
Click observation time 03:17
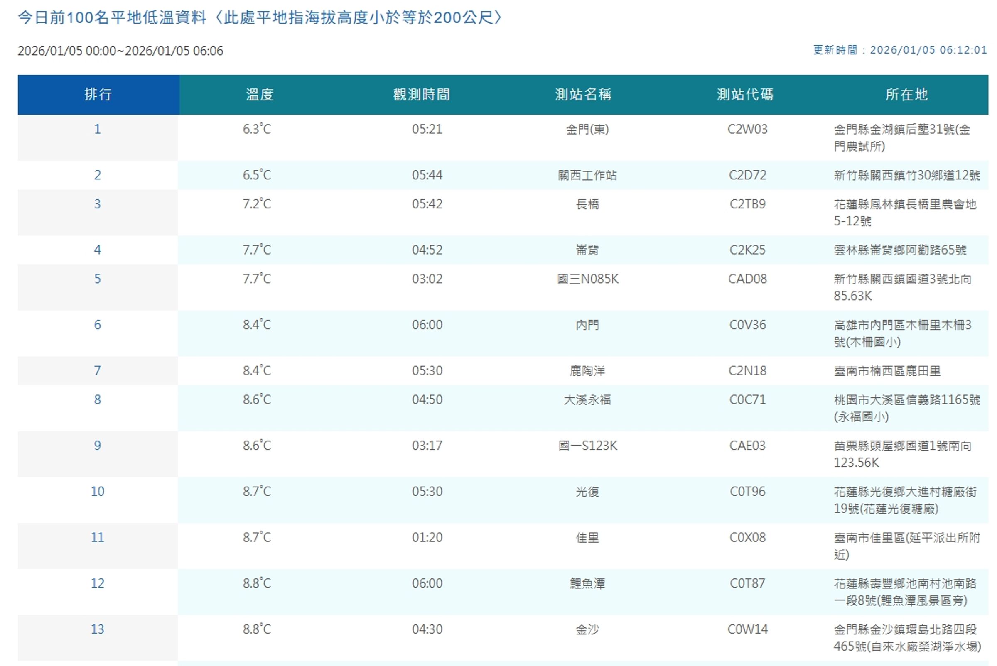(x=427, y=446)
